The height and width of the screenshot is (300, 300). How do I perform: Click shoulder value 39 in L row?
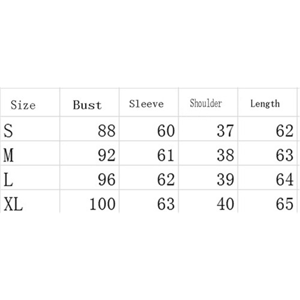click(225, 180)
